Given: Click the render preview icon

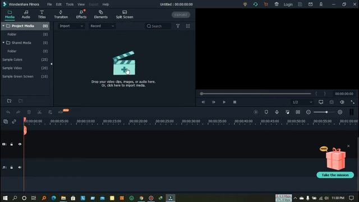Looking at the screenshot, I should [256, 112].
